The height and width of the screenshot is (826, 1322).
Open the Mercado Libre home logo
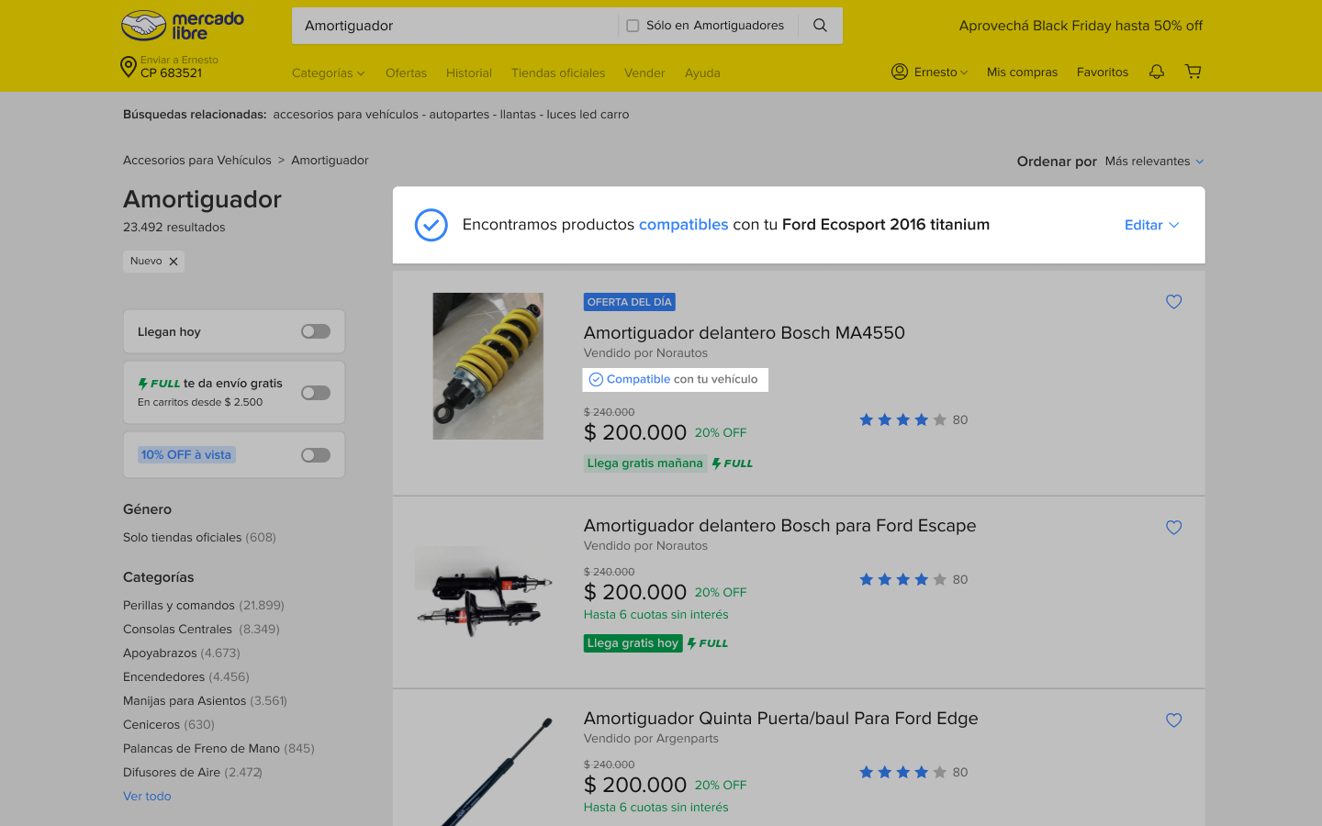[183, 26]
